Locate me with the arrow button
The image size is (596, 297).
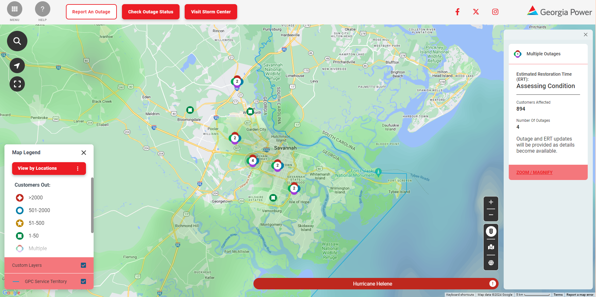coord(17,66)
